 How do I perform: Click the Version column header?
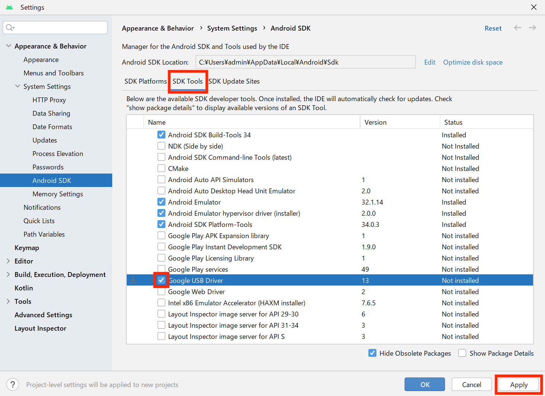click(x=400, y=122)
